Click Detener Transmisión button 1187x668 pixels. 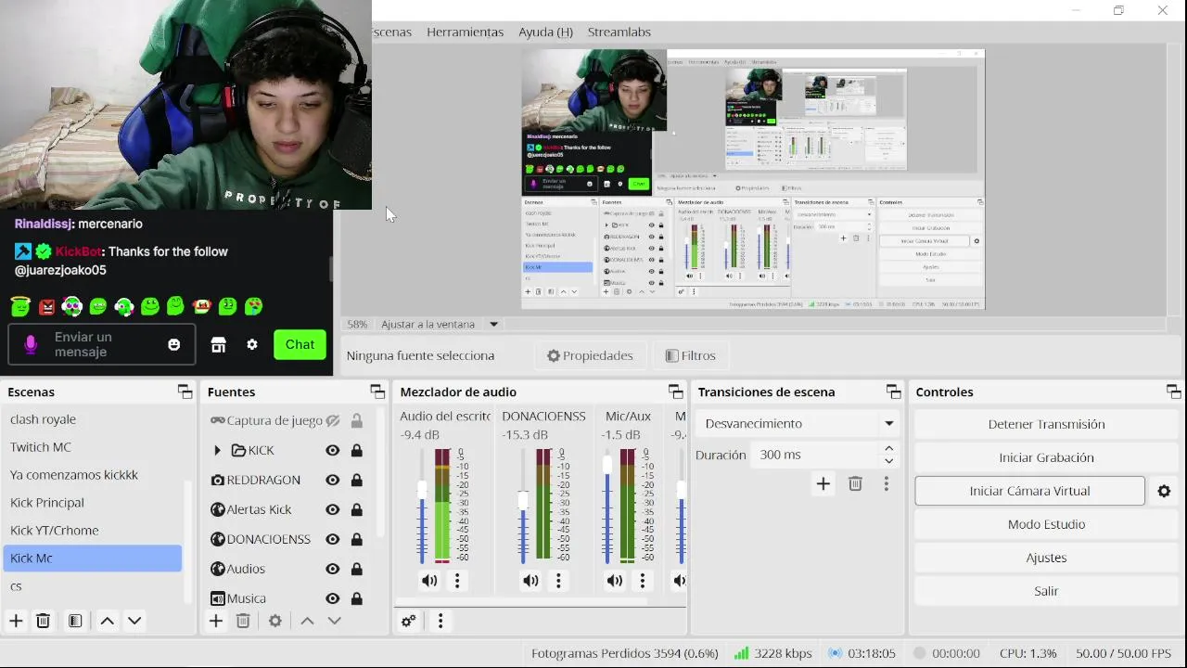1046,424
